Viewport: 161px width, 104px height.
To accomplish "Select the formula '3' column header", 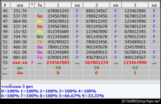I will [135, 5].
